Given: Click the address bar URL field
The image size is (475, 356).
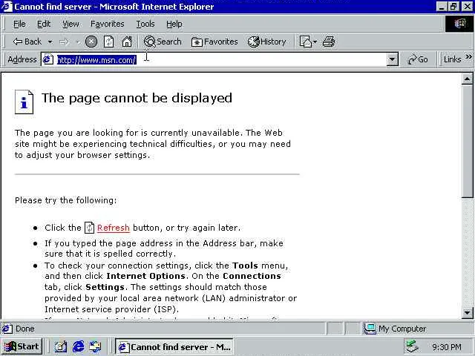Looking at the screenshot, I should click(x=220, y=59).
